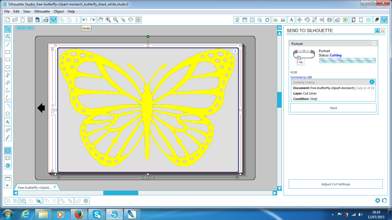Open the File menu
392x220 pixels.
tap(7, 11)
